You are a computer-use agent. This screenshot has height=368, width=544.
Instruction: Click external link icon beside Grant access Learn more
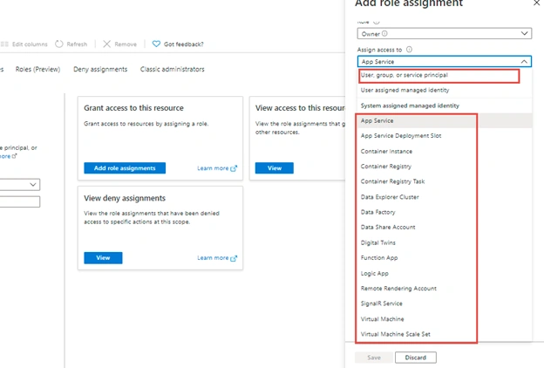tap(234, 168)
